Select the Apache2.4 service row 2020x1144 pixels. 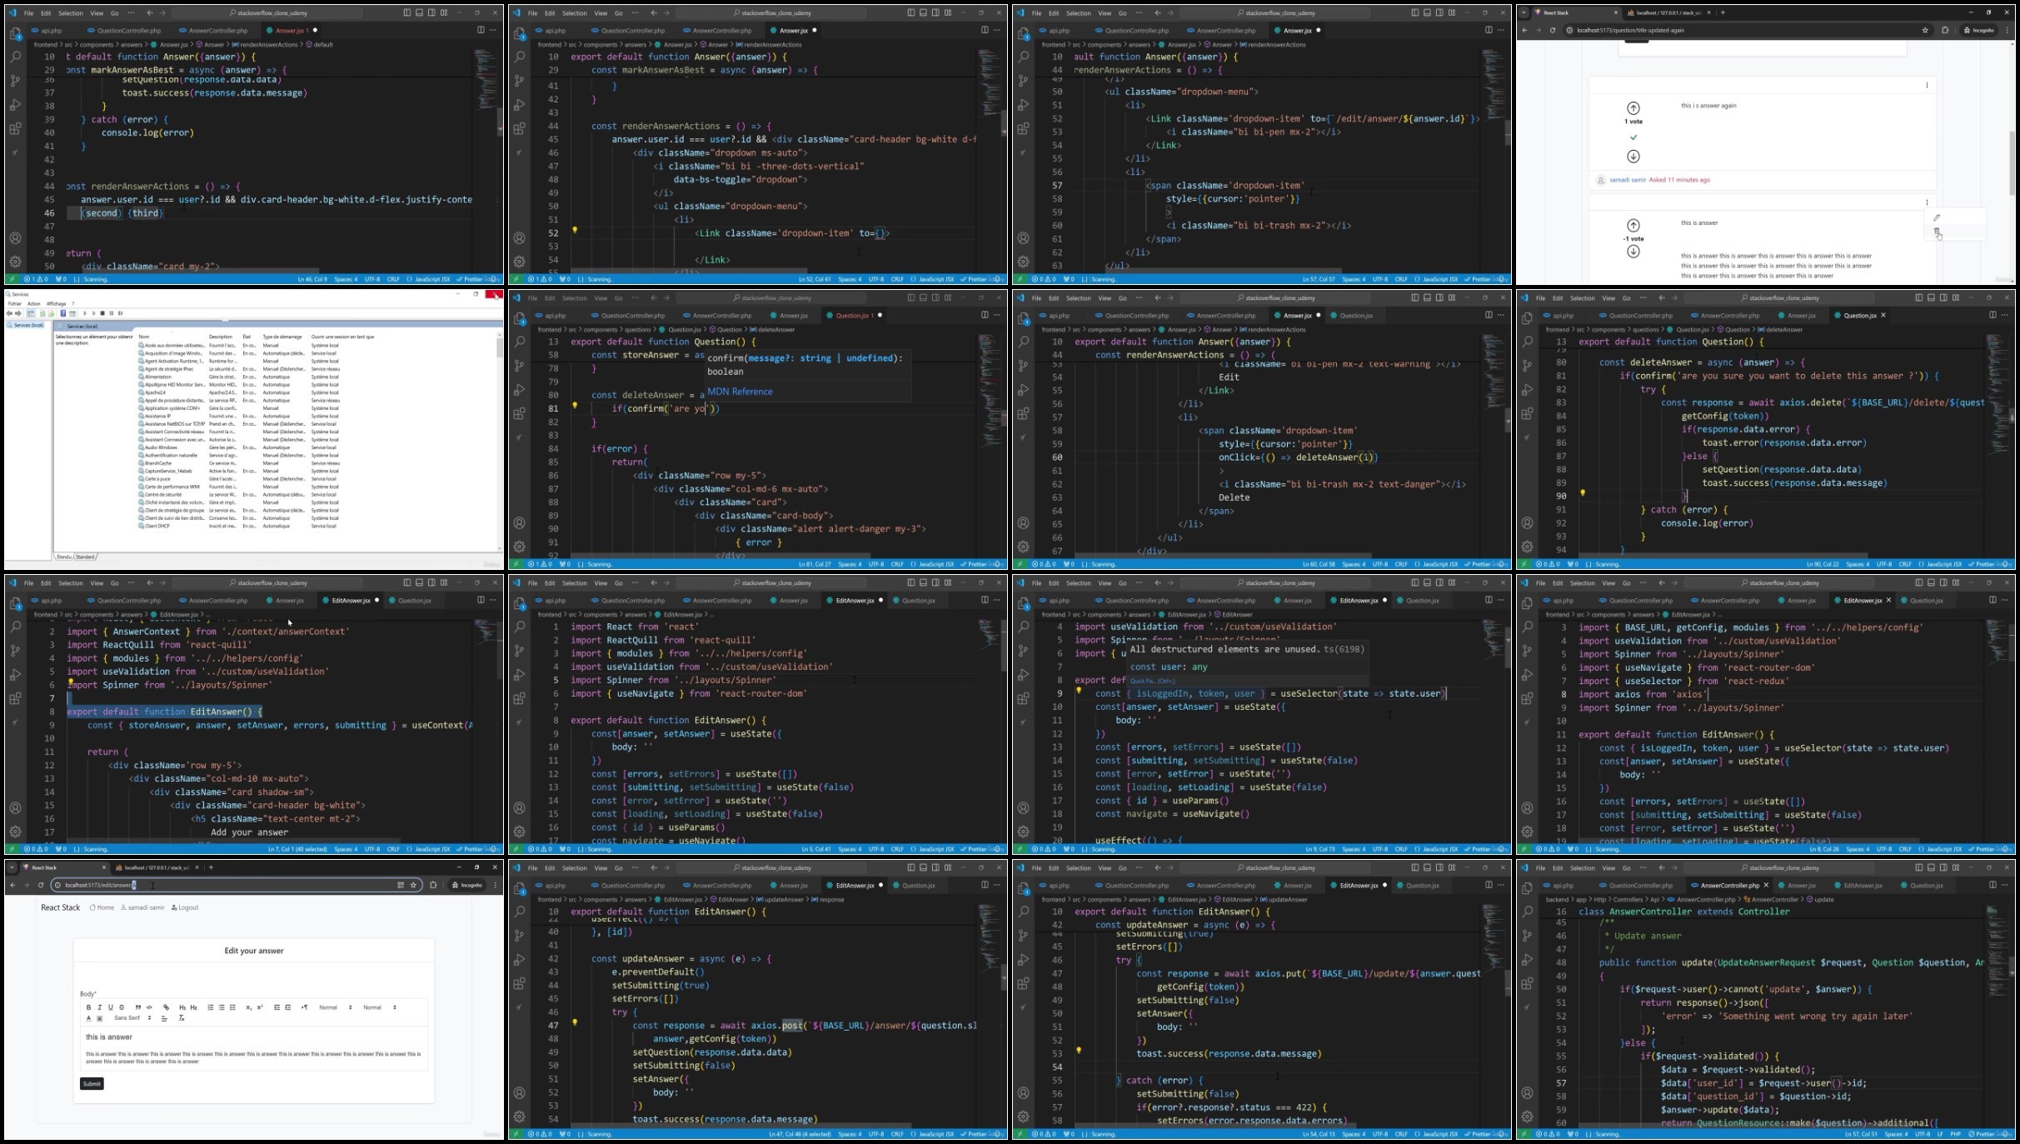[x=258, y=392]
